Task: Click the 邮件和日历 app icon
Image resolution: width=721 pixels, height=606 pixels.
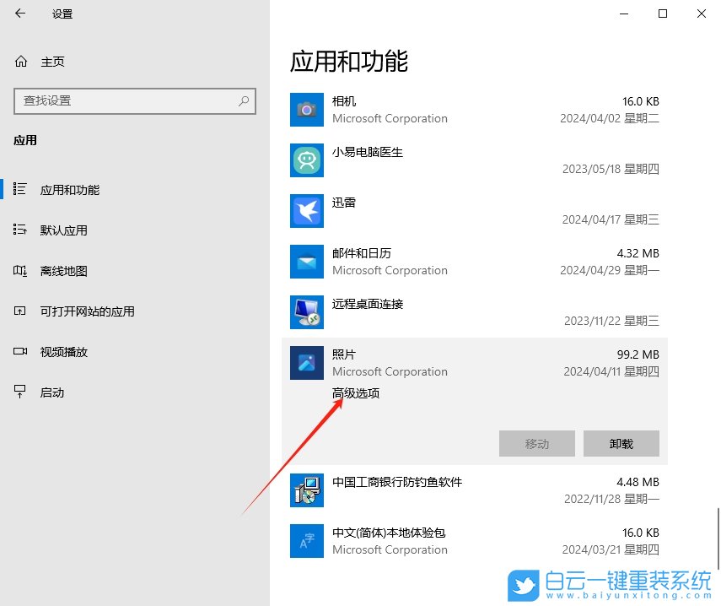Action: (306, 262)
